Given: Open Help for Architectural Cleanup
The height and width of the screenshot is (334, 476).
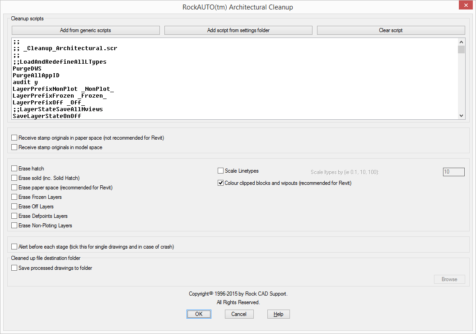Looking at the screenshot, I should (278, 314).
